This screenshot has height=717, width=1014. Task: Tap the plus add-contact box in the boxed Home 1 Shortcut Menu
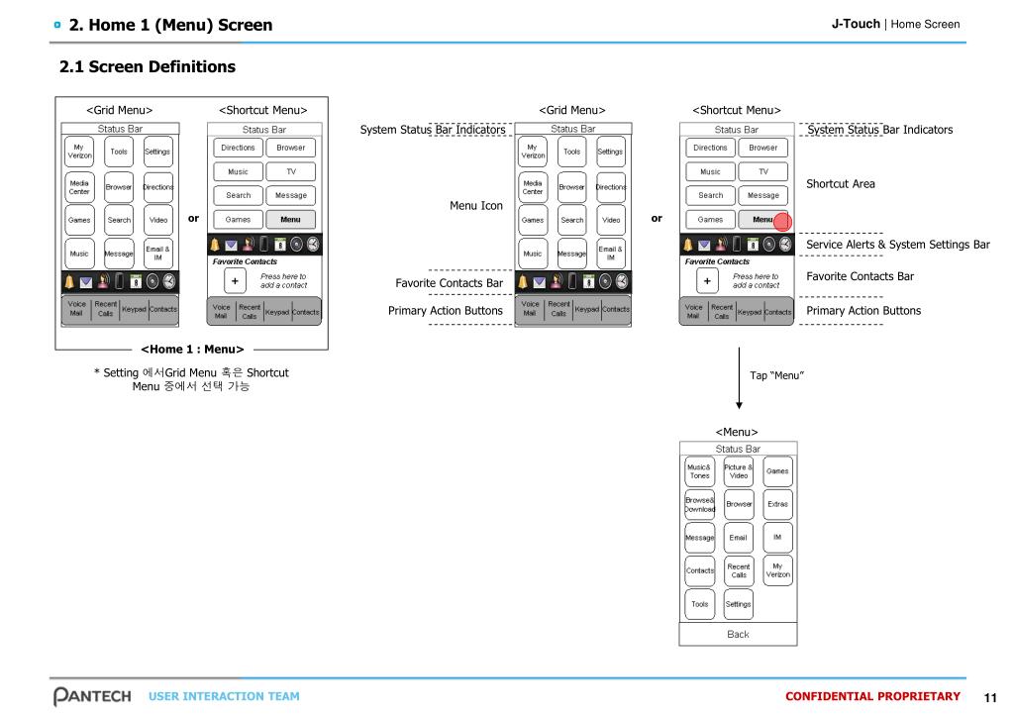click(235, 281)
